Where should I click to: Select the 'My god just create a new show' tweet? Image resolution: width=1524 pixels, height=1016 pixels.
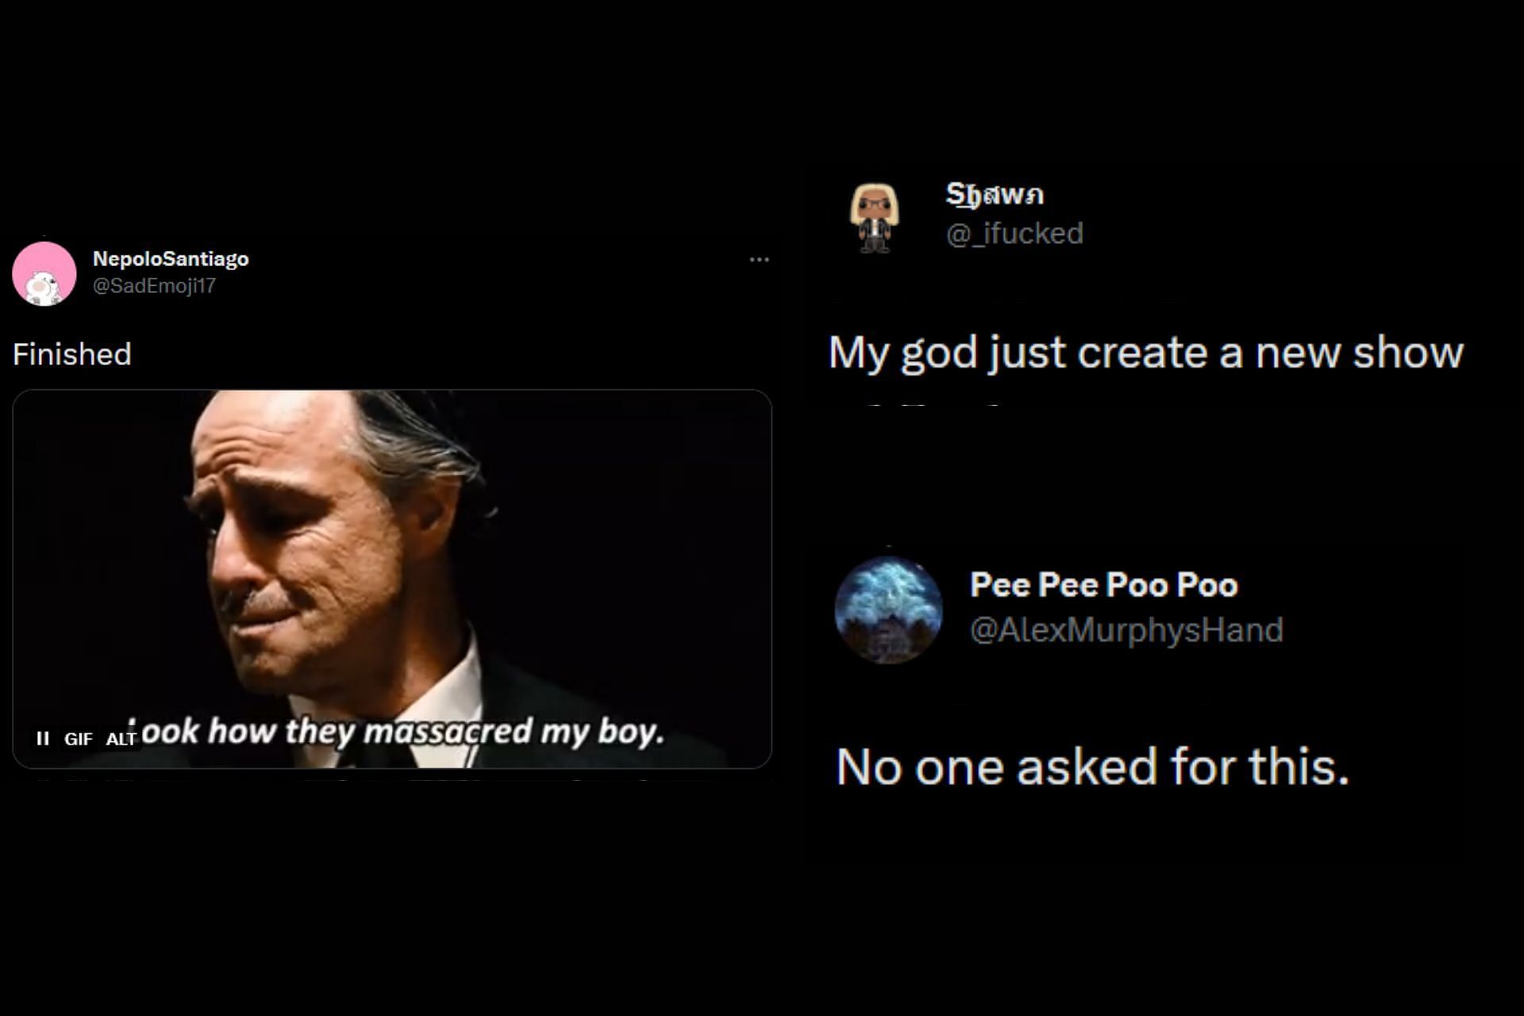click(x=1145, y=352)
